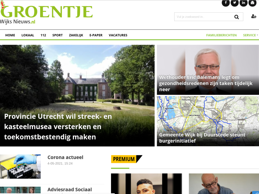The height and width of the screenshot is (194, 259).
Task: Open the LinkedIn social icon
Action: tap(244, 3)
